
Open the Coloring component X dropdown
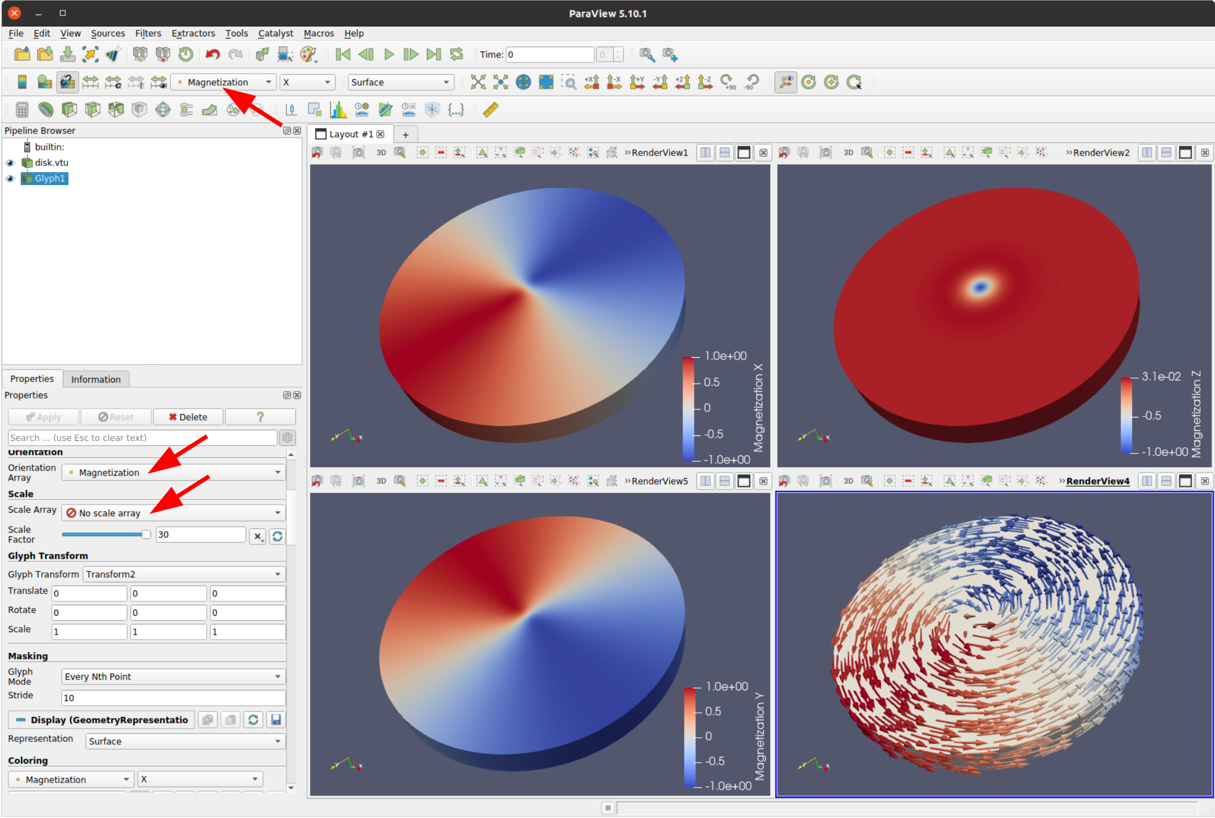[x=200, y=780]
